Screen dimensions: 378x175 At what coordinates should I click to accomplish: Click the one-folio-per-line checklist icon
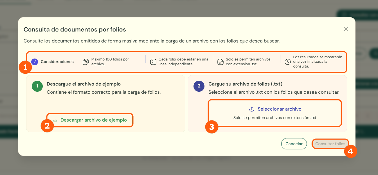[153, 62]
